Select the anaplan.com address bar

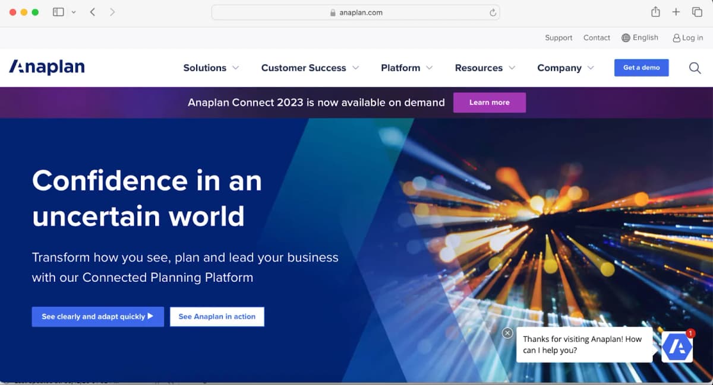[355, 12]
